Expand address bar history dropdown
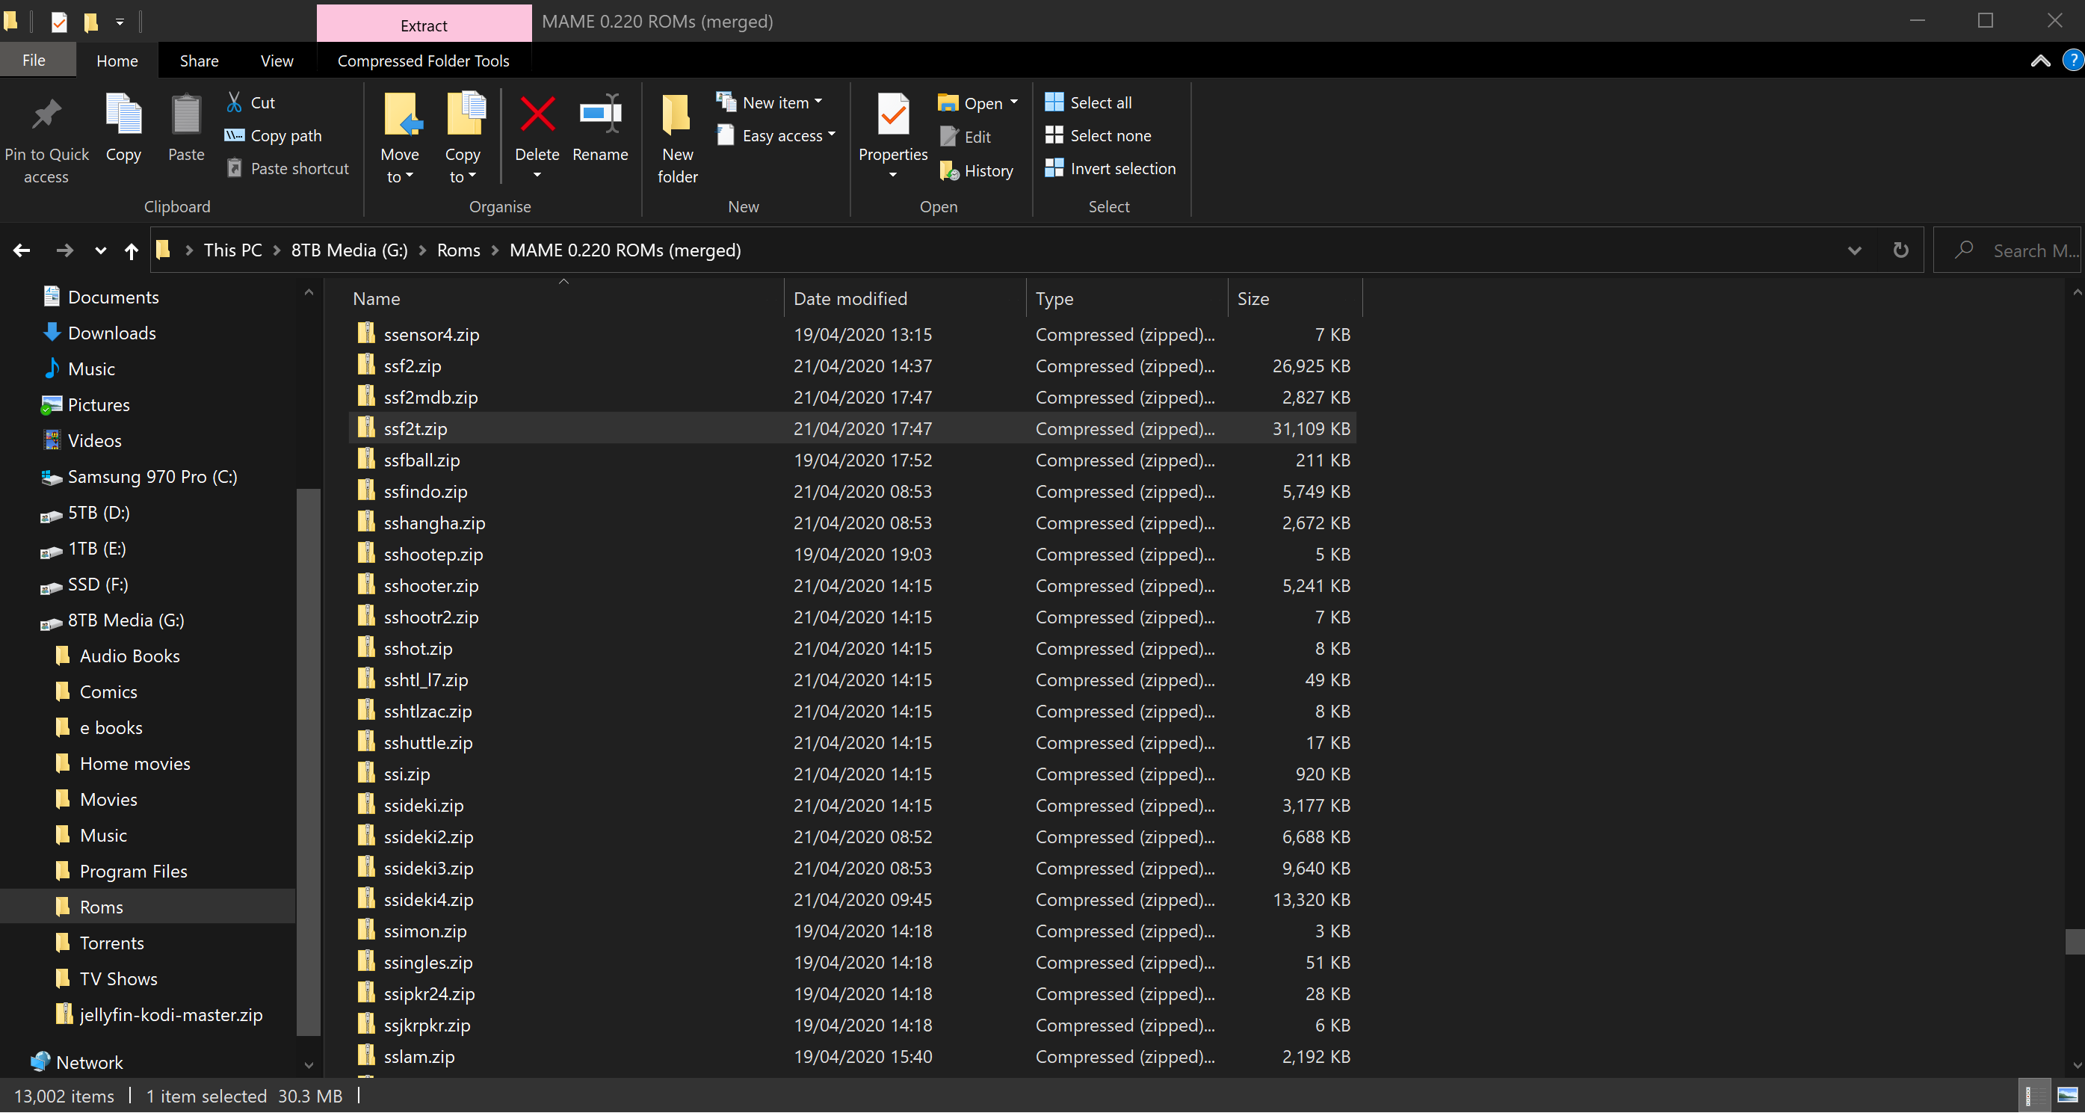 [1854, 250]
